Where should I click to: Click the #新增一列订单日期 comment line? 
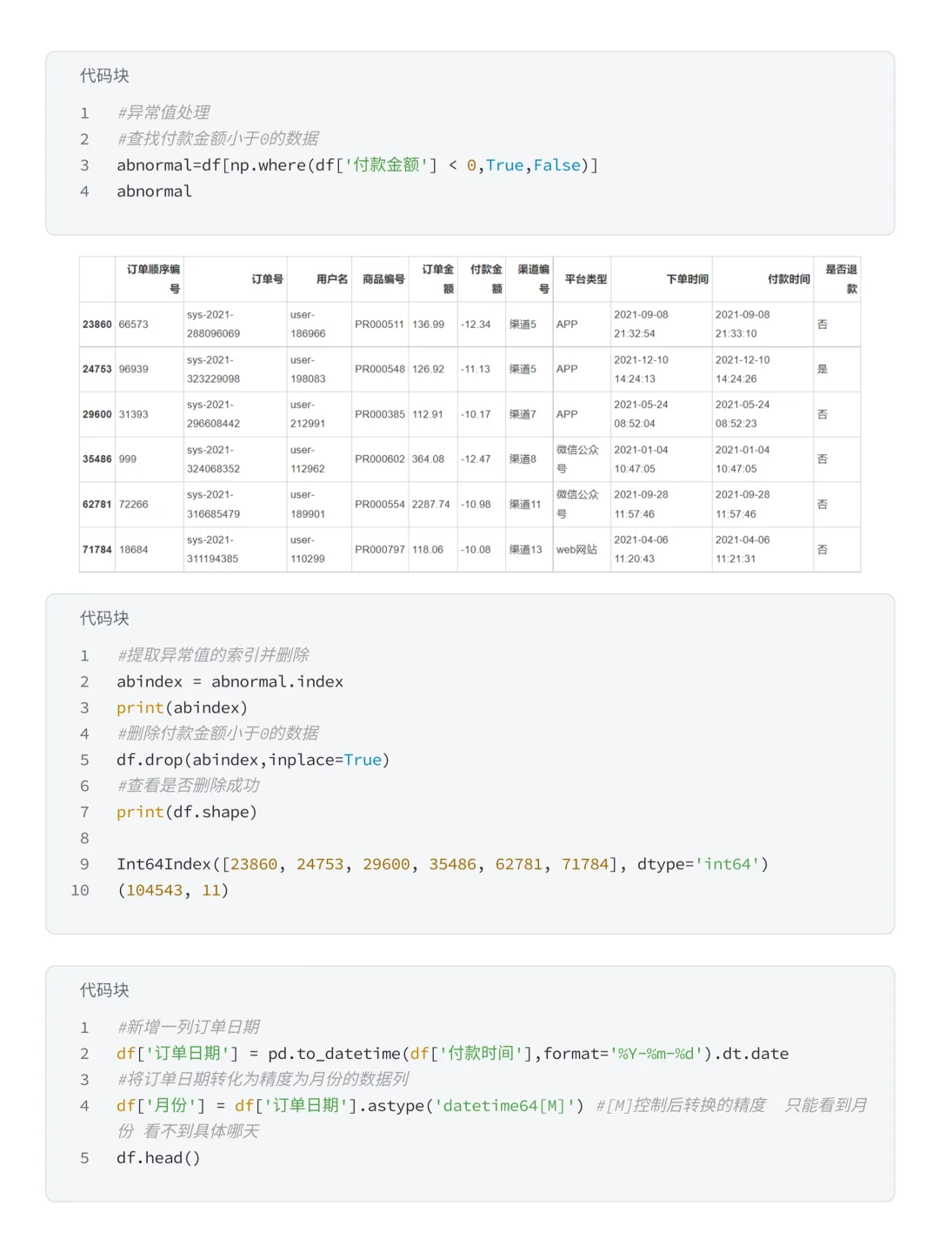point(189,1027)
